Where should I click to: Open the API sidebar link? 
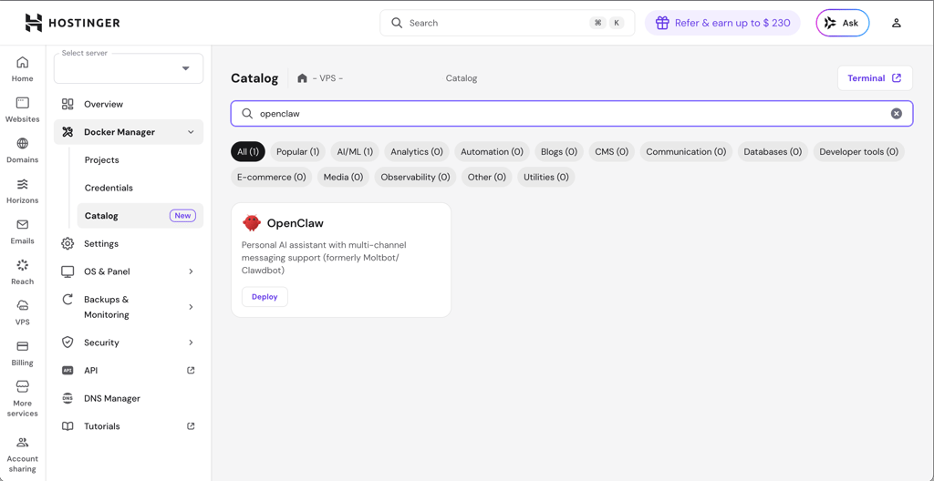[x=128, y=370]
